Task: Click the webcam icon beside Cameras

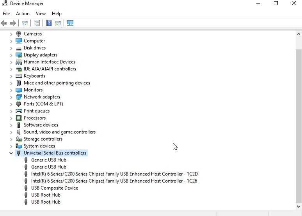Action: pos(18,34)
